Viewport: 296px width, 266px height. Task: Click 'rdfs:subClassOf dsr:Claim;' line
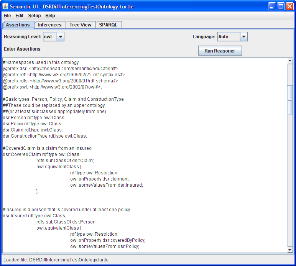coord(65,161)
